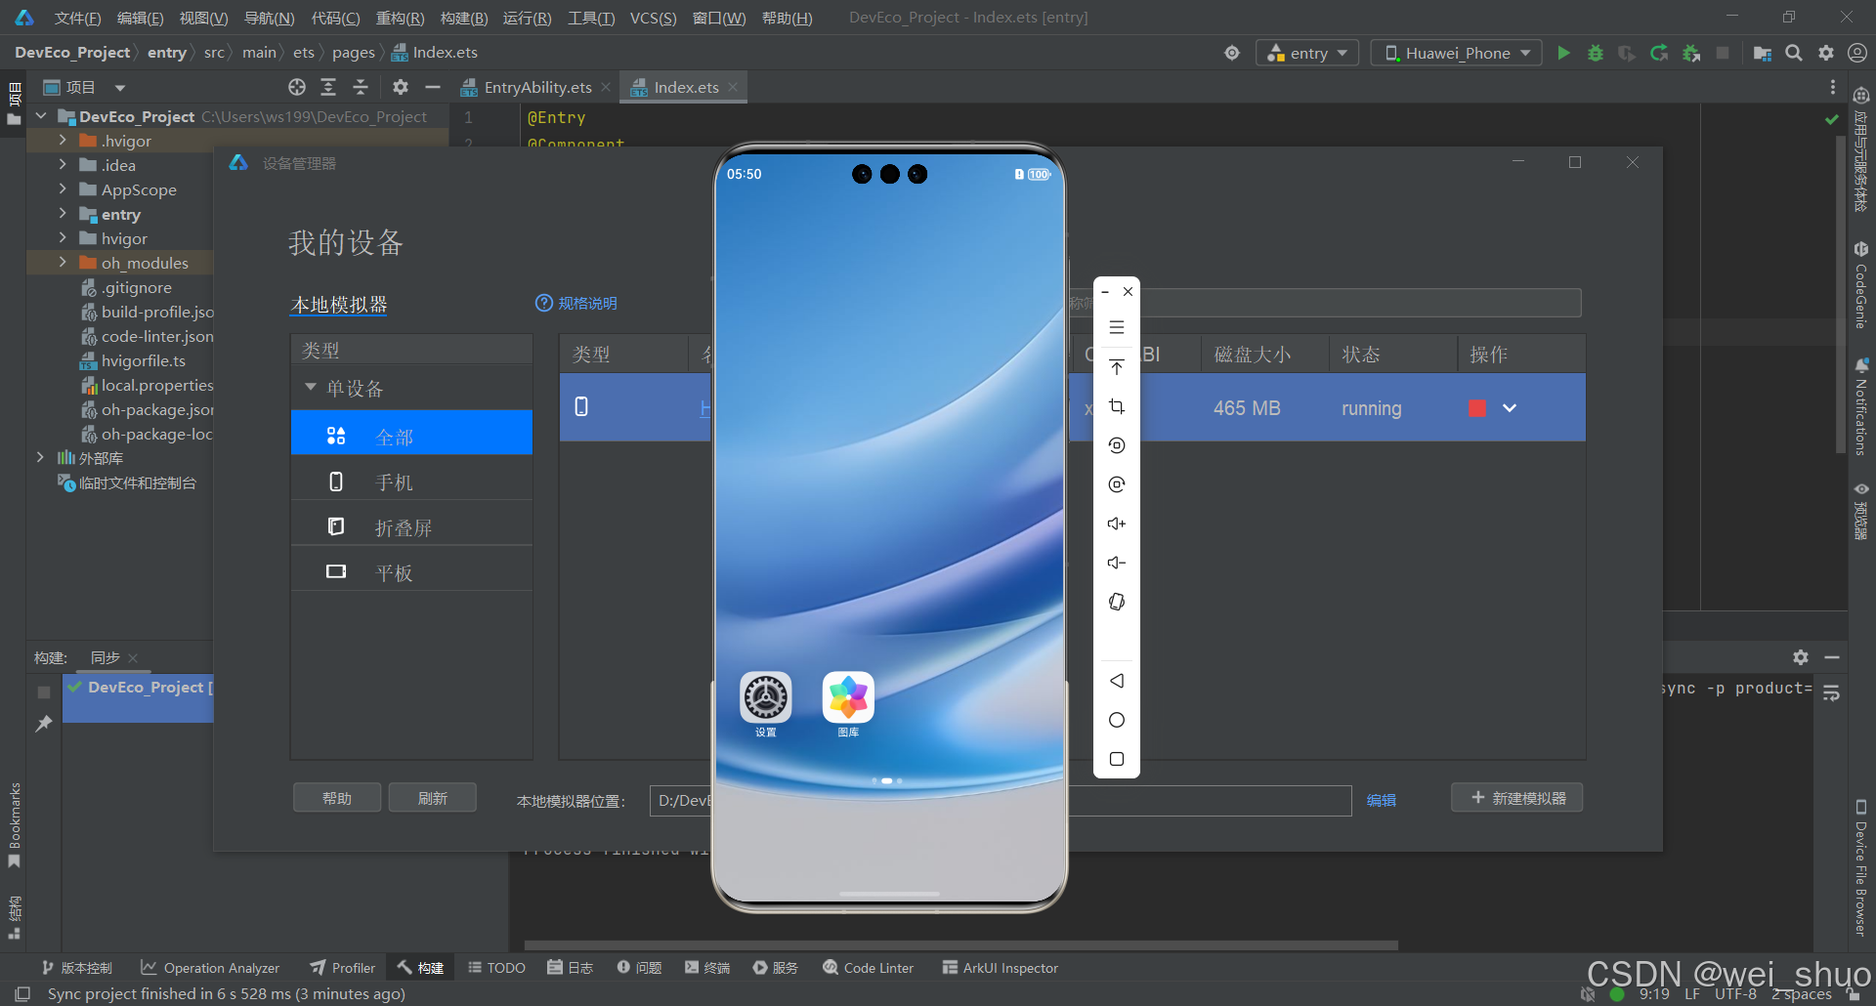The width and height of the screenshot is (1876, 1006).
Task: Click the 刷新 button
Action: pos(433,798)
